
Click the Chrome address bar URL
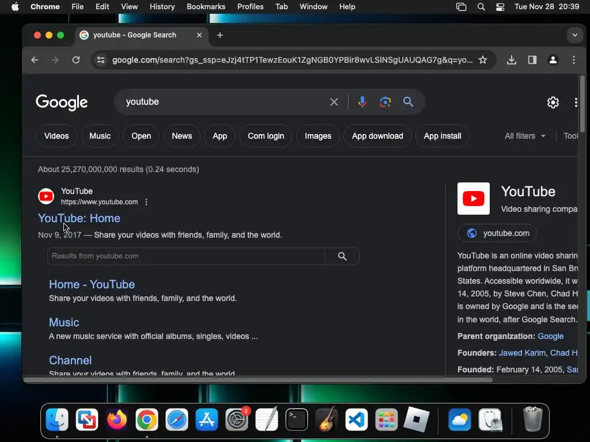click(292, 60)
